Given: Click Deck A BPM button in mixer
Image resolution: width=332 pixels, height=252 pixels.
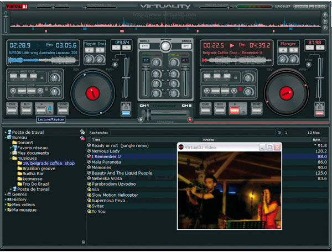Looking at the screenshot, I should 144,46.
